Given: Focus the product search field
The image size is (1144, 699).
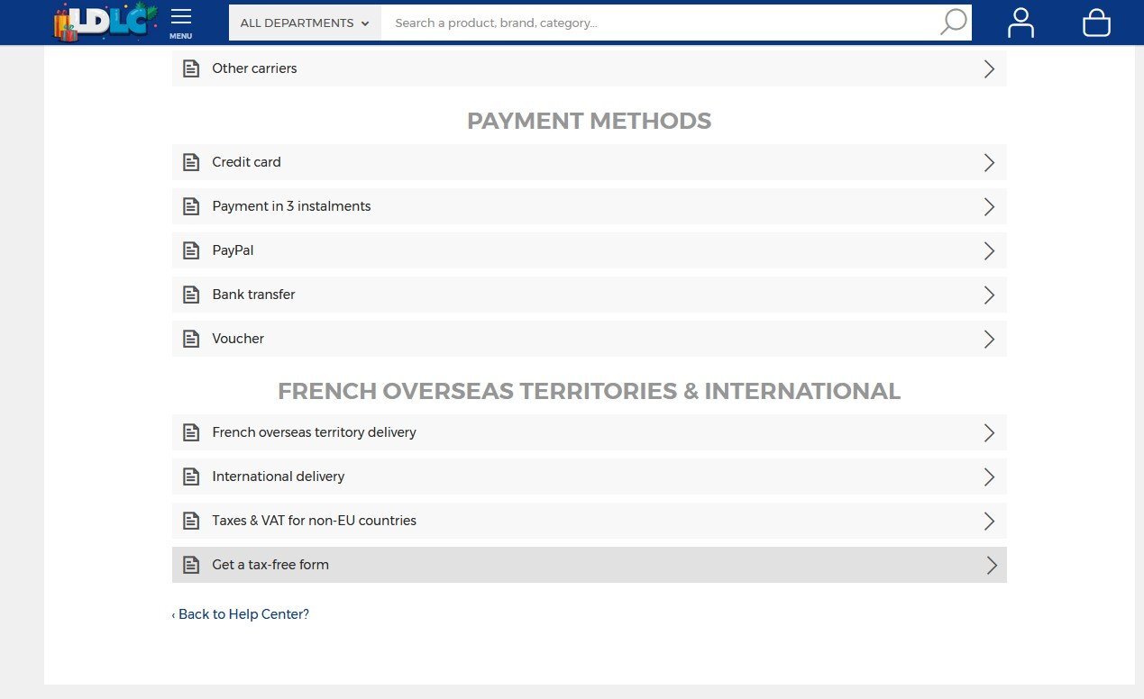Looking at the screenshot, I should [x=658, y=23].
